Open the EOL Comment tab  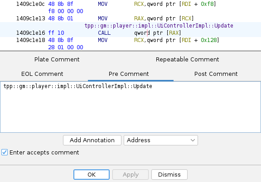click(x=42, y=74)
